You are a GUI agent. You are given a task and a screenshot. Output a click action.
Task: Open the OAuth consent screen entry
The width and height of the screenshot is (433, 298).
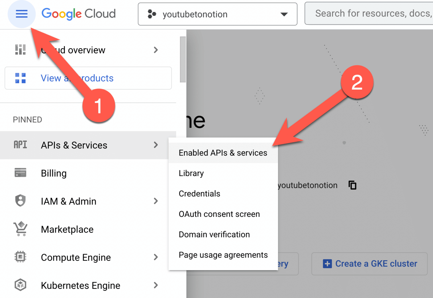[219, 214]
